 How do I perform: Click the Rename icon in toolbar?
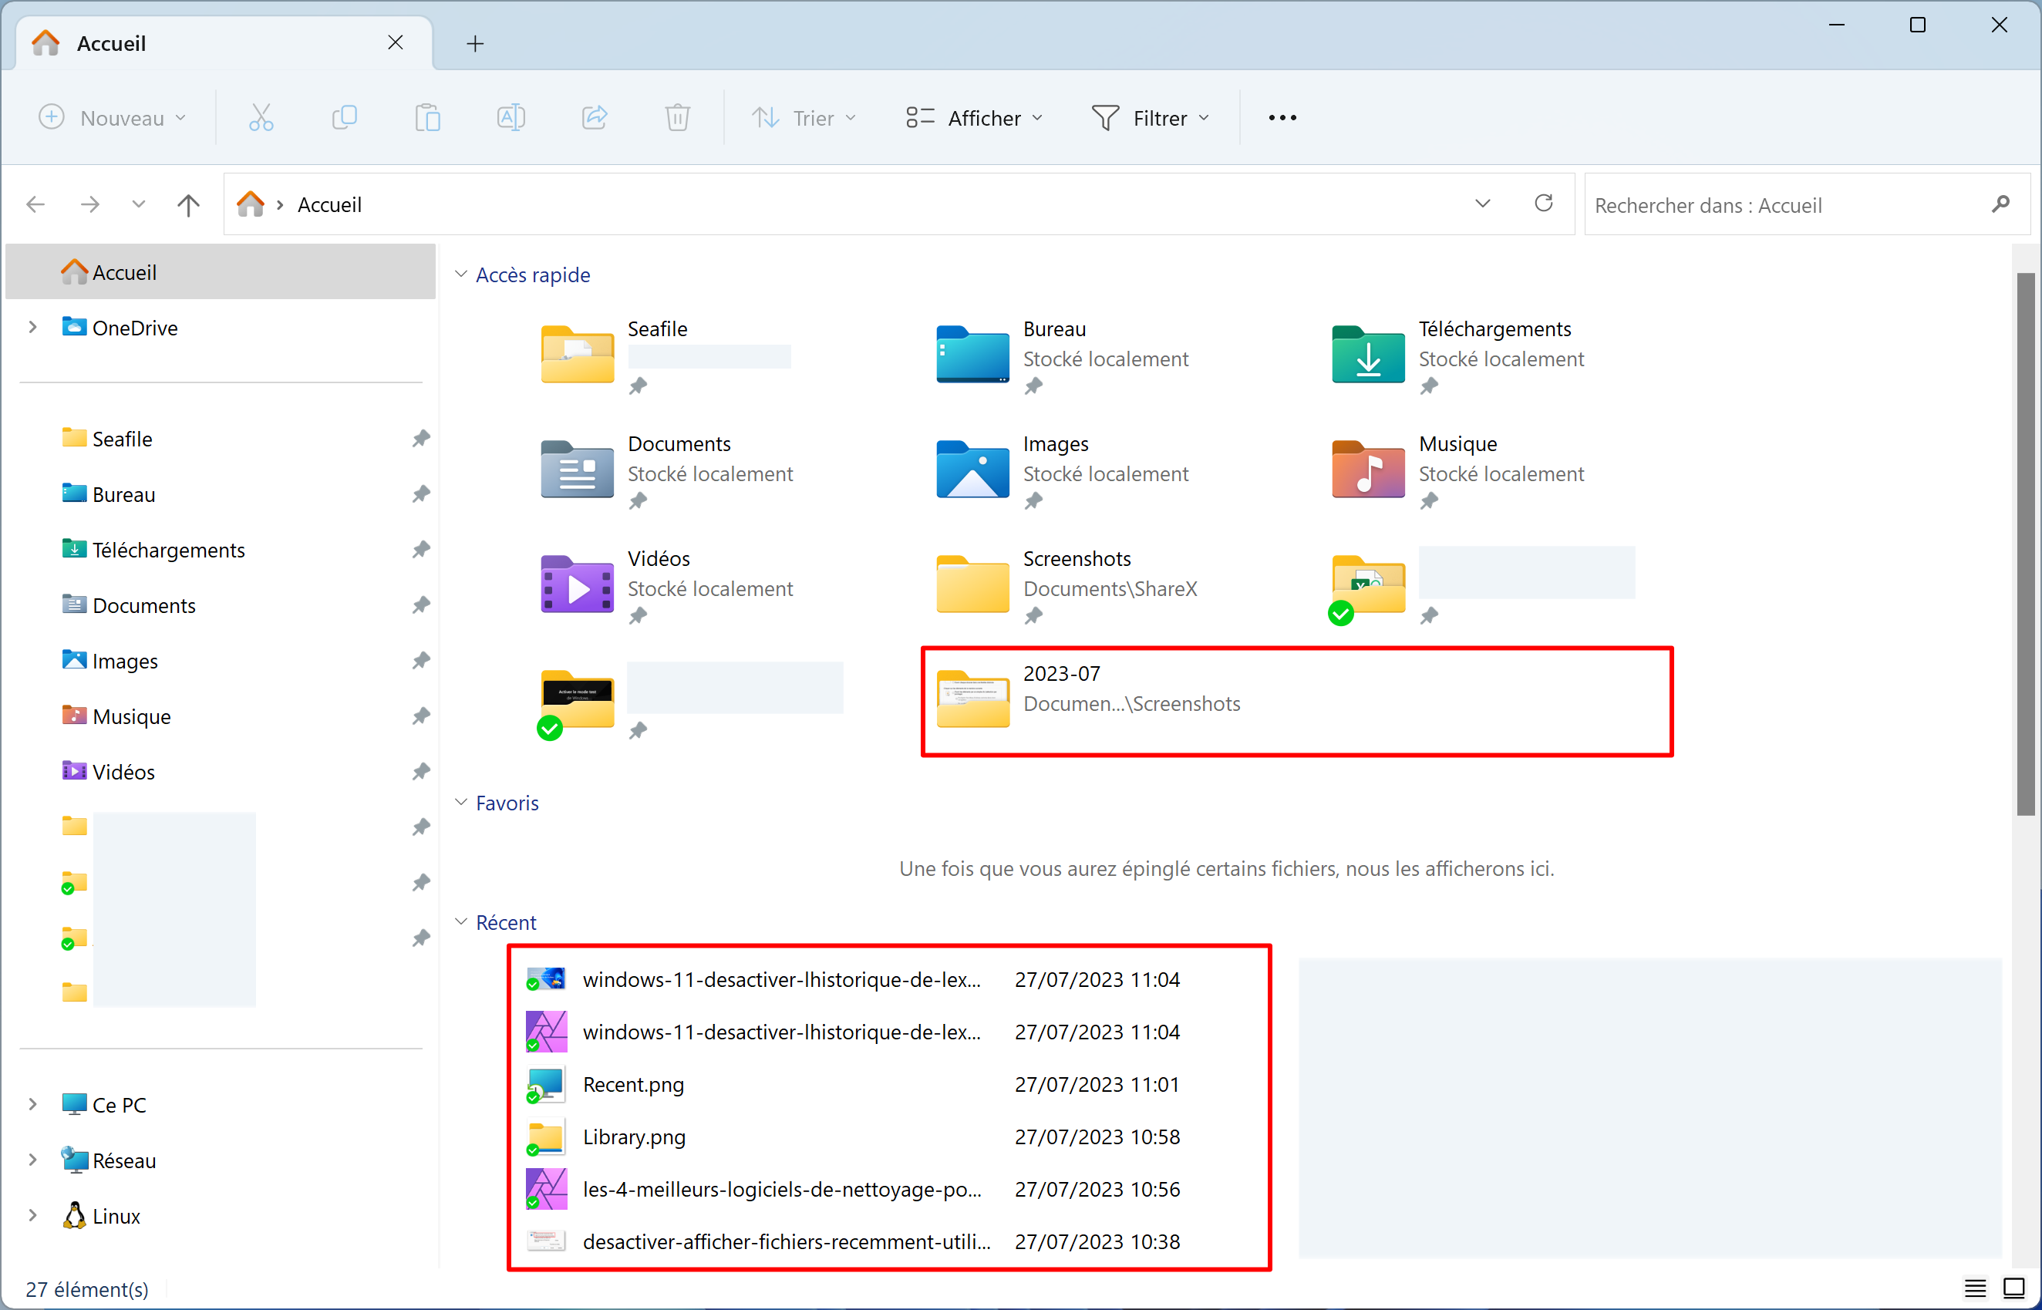click(x=511, y=117)
